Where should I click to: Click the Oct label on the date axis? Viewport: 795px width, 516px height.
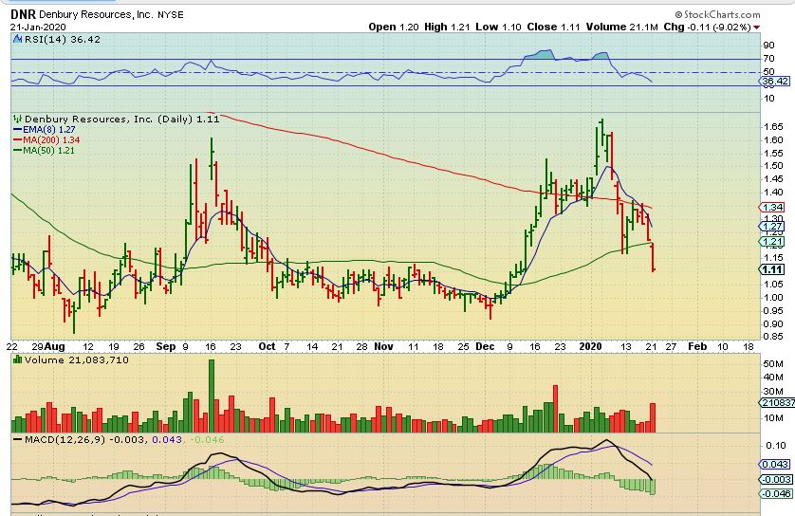(x=267, y=346)
